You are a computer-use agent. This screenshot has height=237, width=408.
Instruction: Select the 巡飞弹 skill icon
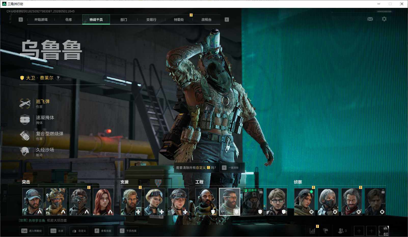click(x=25, y=103)
